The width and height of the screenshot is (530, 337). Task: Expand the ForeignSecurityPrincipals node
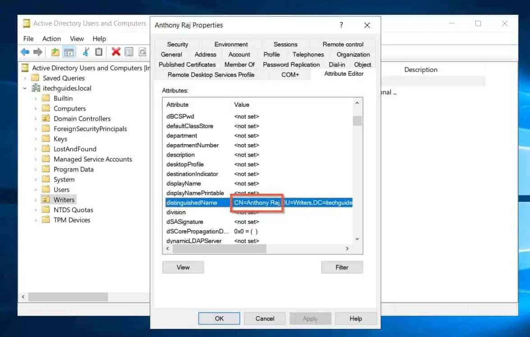[36, 129]
